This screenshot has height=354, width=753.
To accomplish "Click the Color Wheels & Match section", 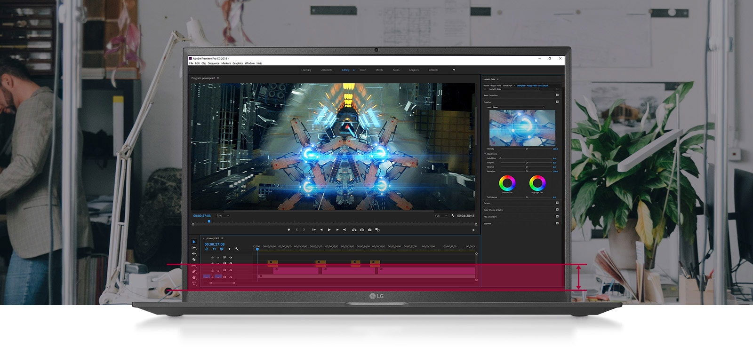I will coord(493,210).
